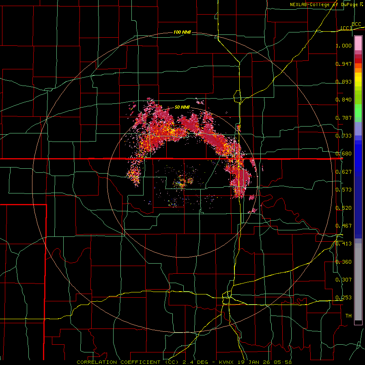Click the 19 JAN 26 date text

(255, 362)
